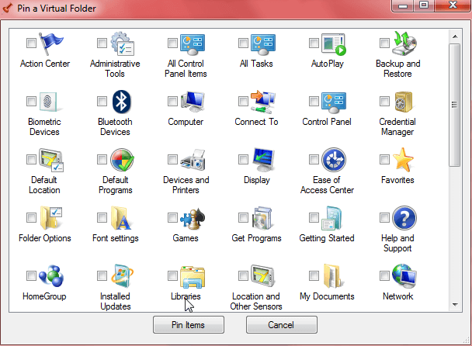Screen dimensions: 472x346
Task: Click the Folder Options icon
Action: point(51,218)
